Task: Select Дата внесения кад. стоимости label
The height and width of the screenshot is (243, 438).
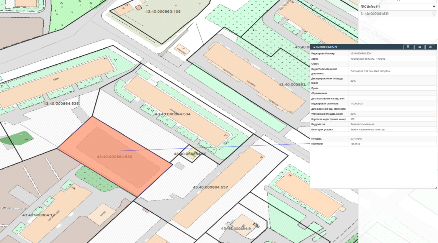Action: (x=328, y=109)
